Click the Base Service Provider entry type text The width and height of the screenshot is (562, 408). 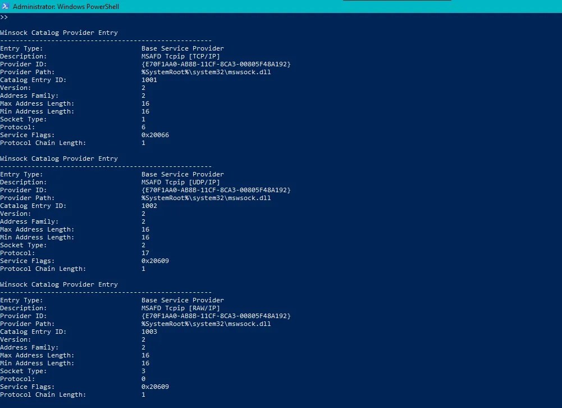tap(182, 48)
